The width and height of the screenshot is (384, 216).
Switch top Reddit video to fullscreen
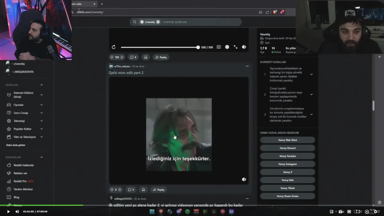(x=235, y=47)
